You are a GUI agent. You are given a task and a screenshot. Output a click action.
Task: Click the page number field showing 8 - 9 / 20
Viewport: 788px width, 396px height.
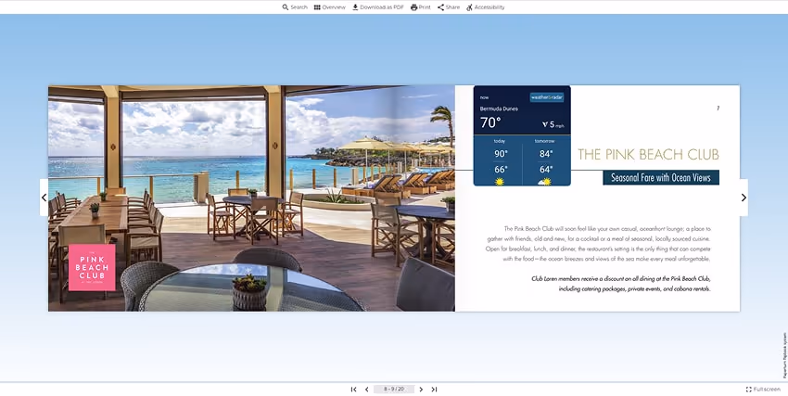[394, 389]
